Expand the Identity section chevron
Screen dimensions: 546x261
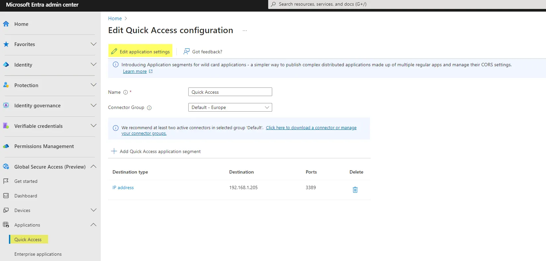pyautogui.click(x=93, y=64)
